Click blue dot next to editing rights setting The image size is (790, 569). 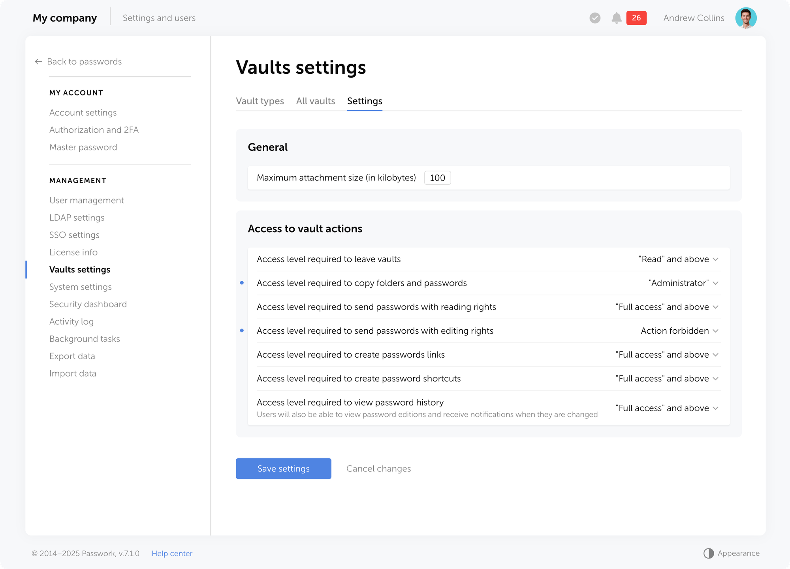point(242,331)
